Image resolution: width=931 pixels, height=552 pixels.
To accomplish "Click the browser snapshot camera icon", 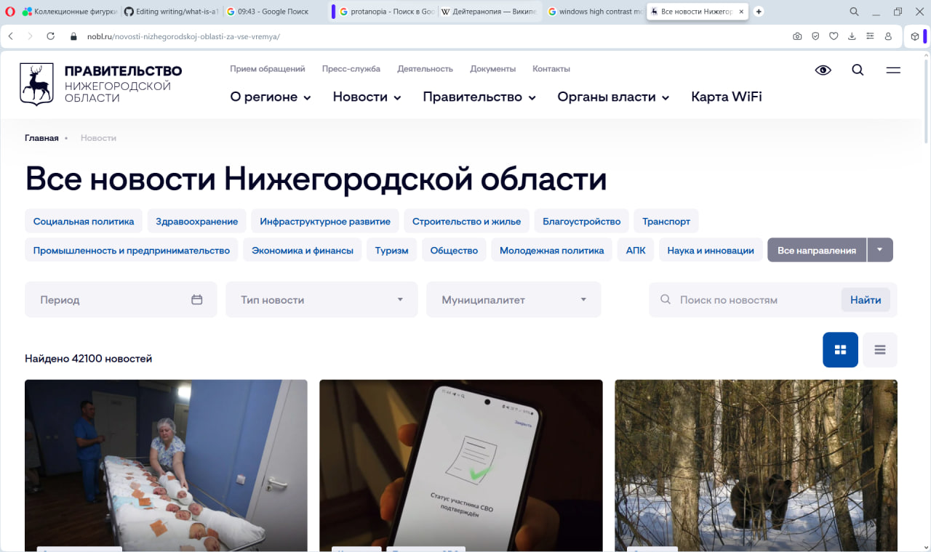I will coord(796,36).
